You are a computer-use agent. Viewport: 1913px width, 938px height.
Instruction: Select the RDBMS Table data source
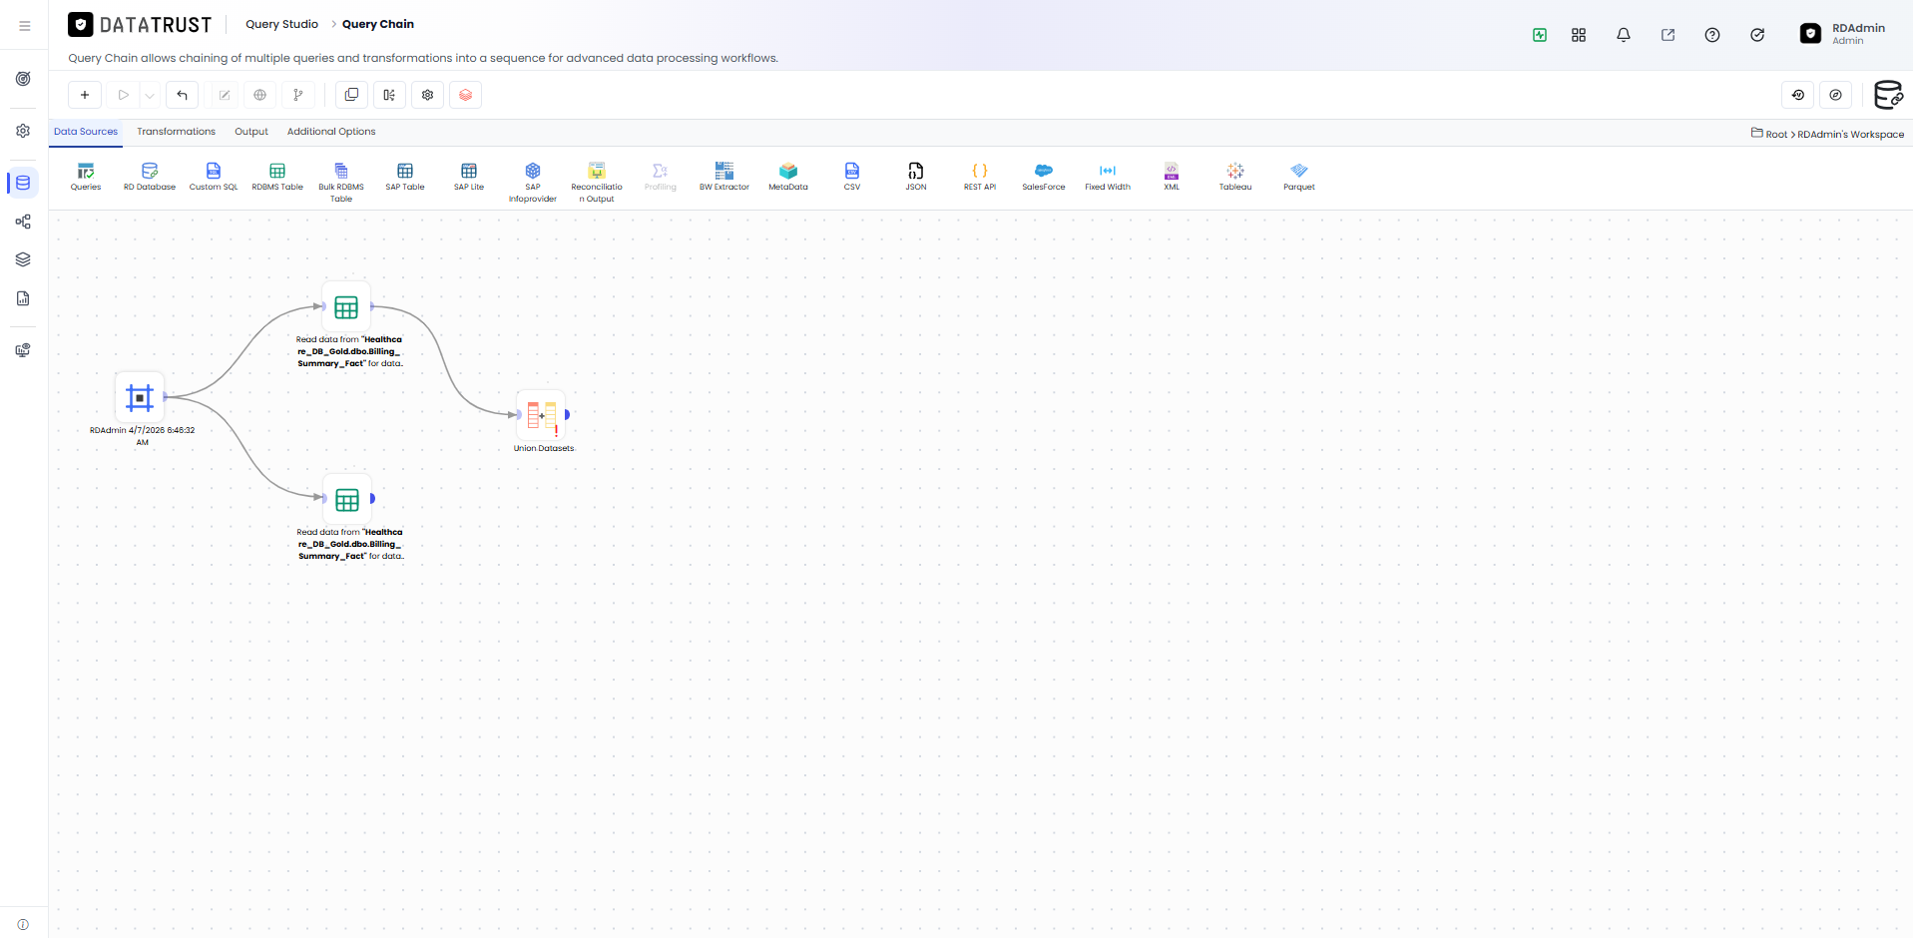point(277,177)
